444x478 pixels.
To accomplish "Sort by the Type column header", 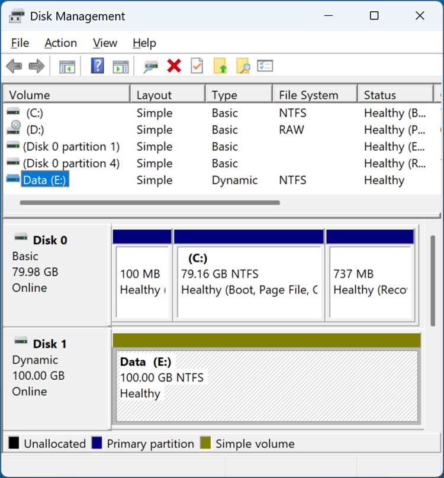I will click(x=239, y=95).
